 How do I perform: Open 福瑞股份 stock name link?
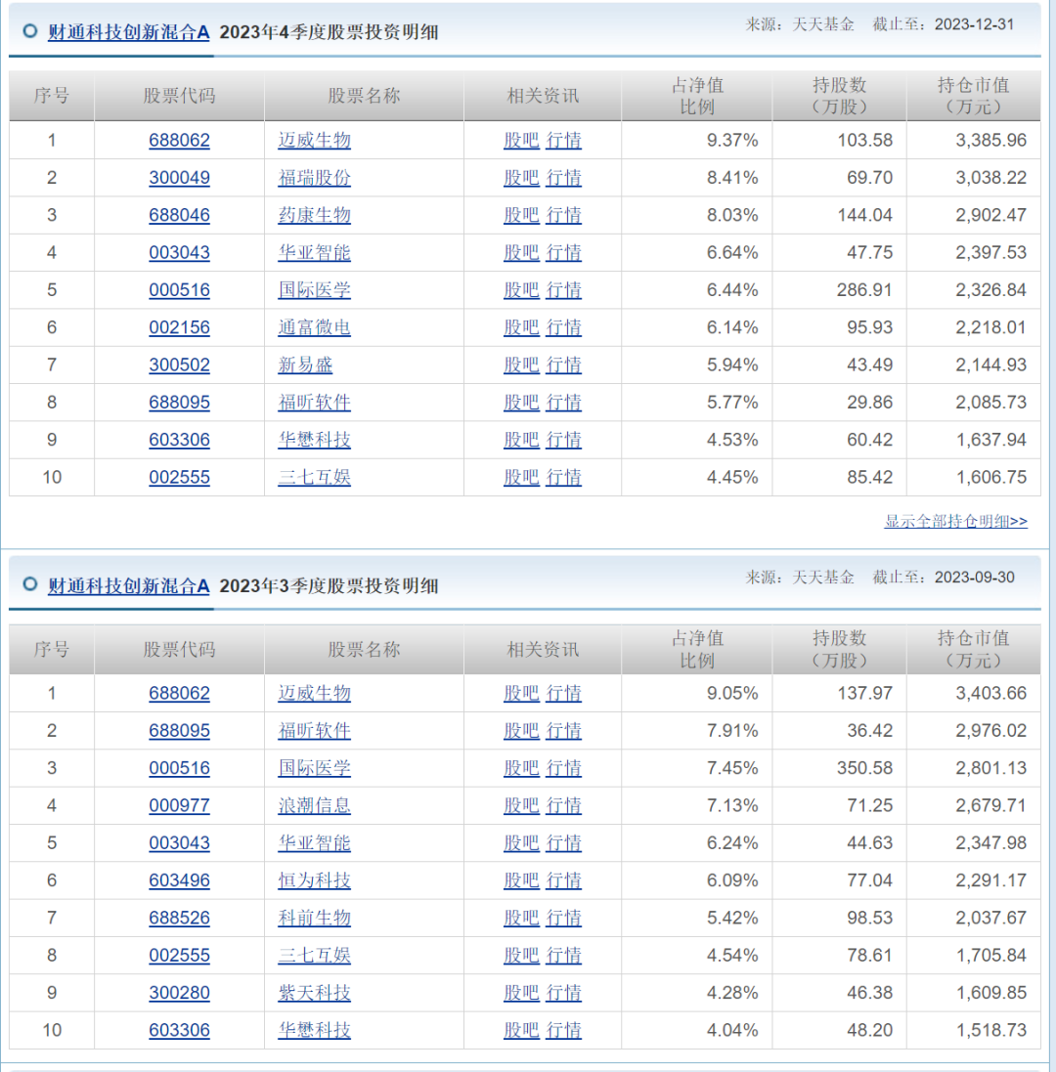[314, 178]
